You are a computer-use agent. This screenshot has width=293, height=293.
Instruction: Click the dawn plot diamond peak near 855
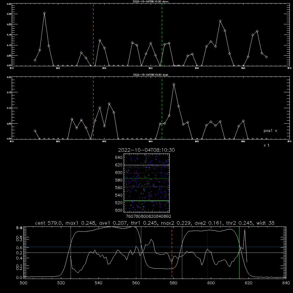220,21
